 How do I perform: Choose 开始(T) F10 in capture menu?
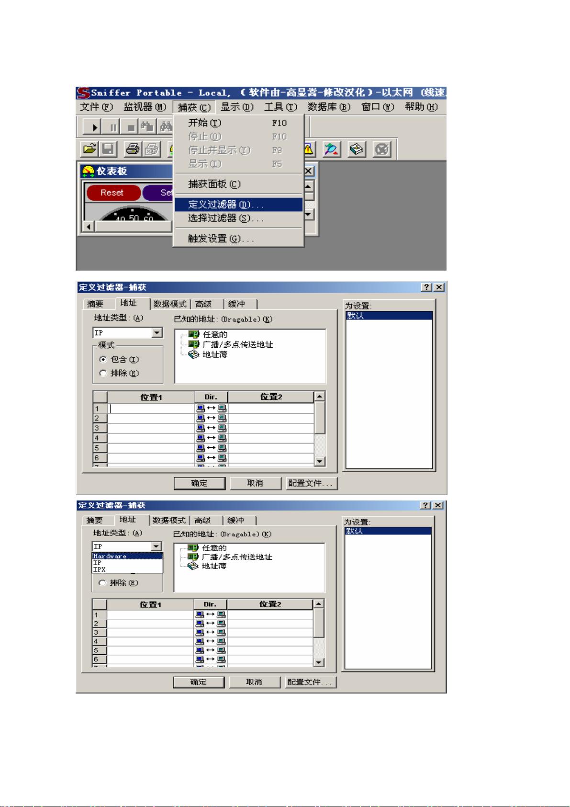(238, 123)
